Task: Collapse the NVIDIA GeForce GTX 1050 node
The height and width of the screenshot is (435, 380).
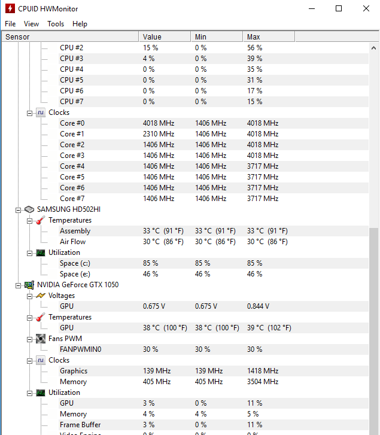Action: click(19, 286)
